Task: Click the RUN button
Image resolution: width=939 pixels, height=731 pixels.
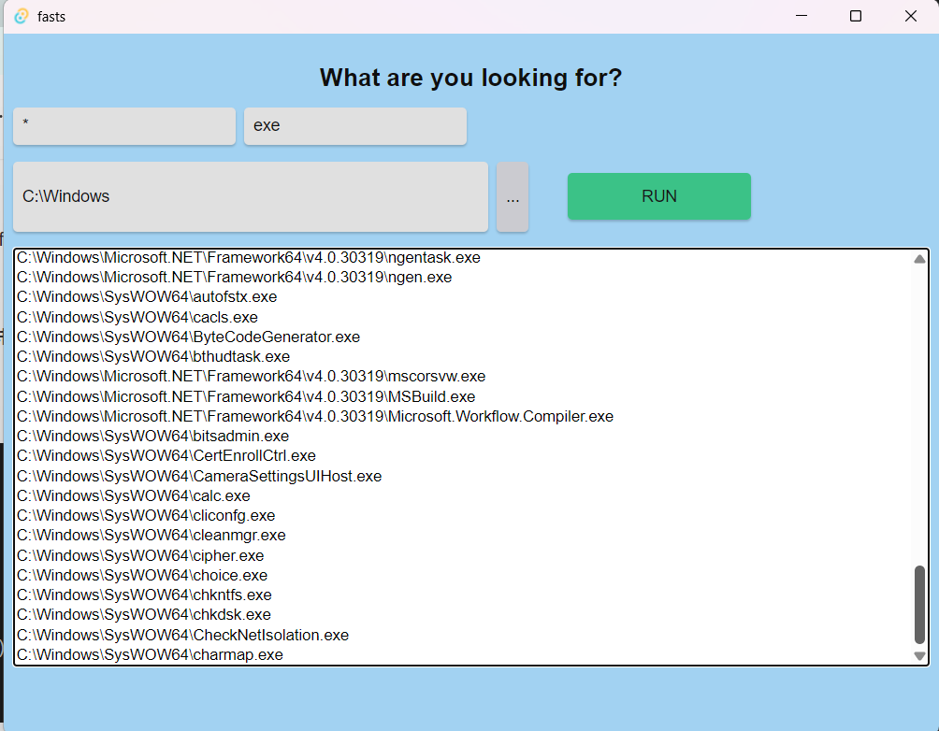Action: pos(658,196)
